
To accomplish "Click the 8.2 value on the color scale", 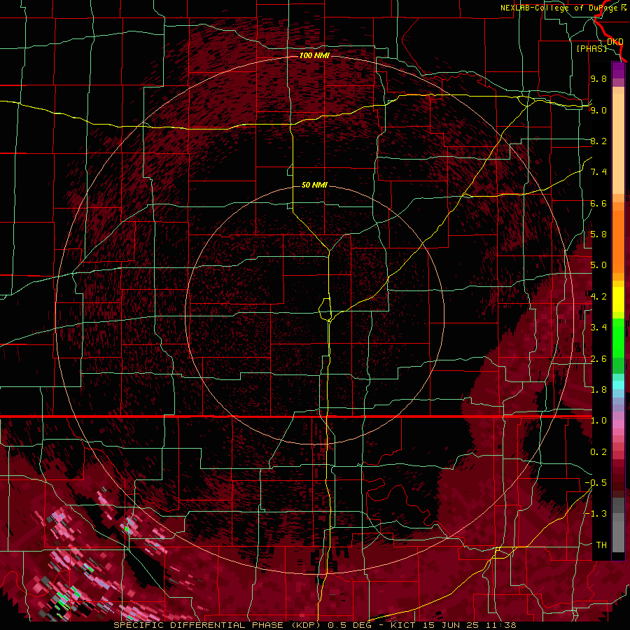I will [x=598, y=141].
